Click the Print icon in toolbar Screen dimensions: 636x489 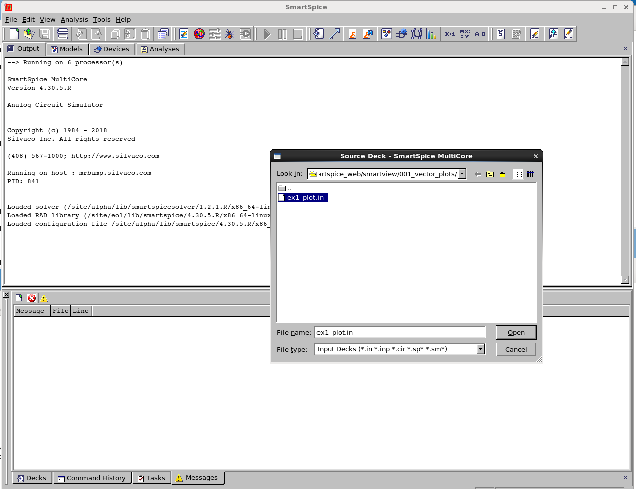pyautogui.click(x=63, y=34)
